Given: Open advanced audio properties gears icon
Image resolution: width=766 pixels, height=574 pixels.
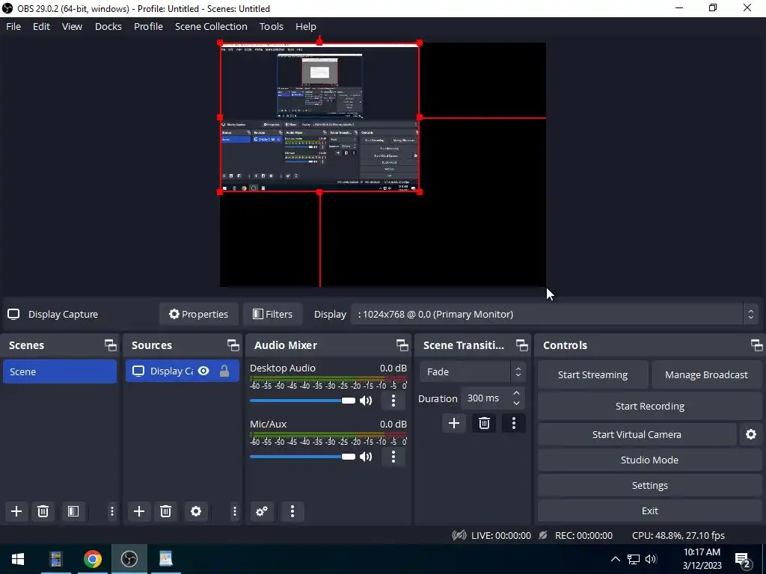Looking at the screenshot, I should coord(262,511).
